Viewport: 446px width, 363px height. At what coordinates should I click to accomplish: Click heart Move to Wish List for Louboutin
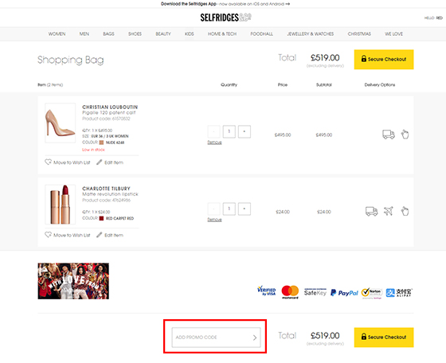[68, 162]
